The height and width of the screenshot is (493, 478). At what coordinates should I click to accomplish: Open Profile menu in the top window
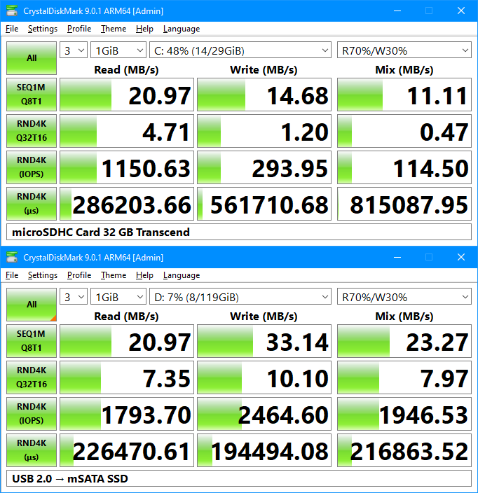pyautogui.click(x=79, y=29)
